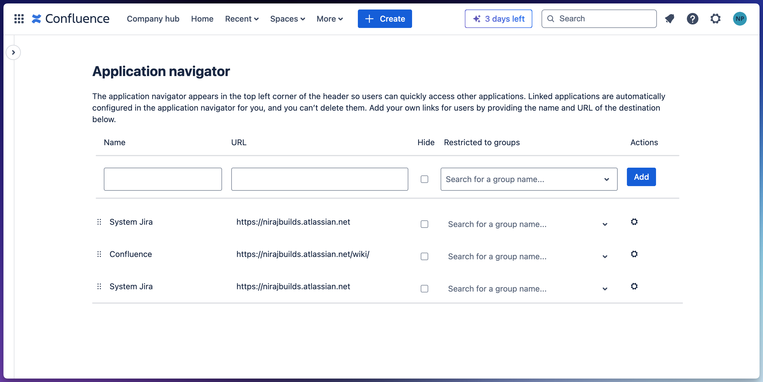
Task: Open the help question mark icon
Action: [x=693, y=19]
